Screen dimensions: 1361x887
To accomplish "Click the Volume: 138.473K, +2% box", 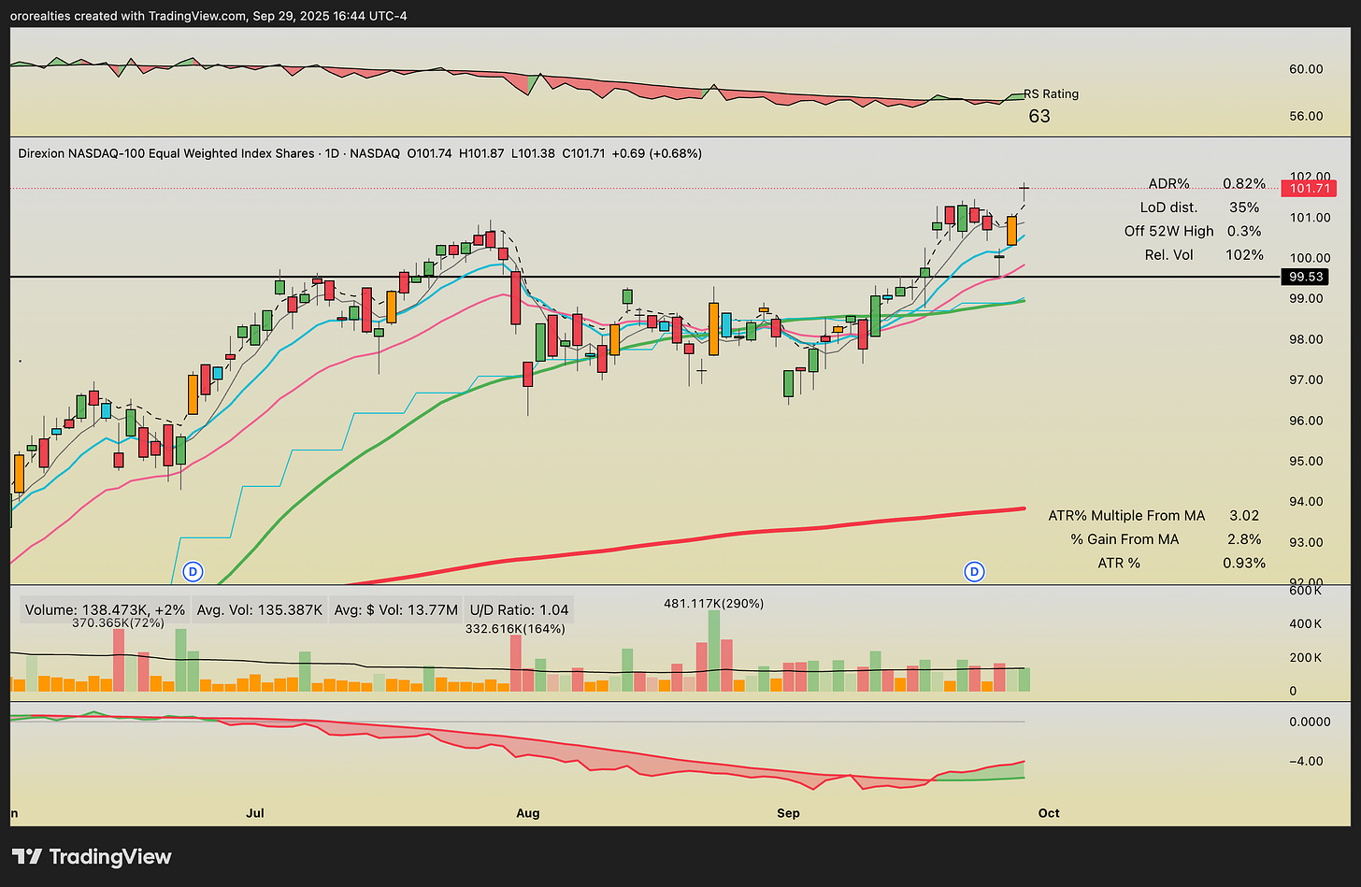I will click(106, 609).
